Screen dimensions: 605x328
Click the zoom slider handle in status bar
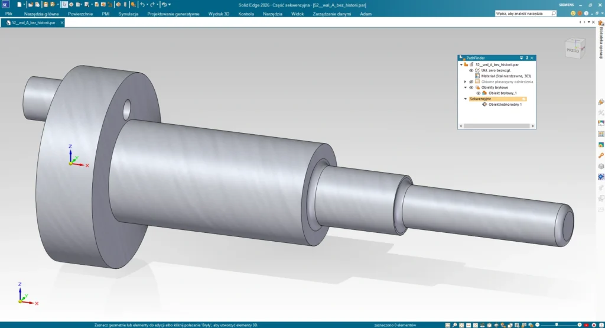(x=556, y=324)
